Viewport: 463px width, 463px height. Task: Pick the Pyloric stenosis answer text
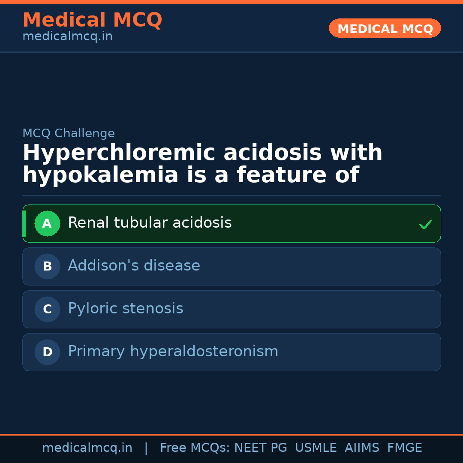click(x=125, y=309)
